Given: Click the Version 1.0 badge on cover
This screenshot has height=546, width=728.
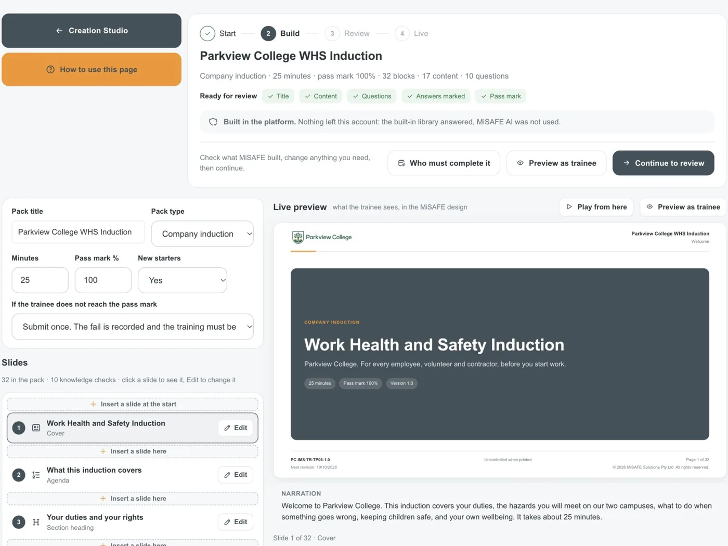Looking at the screenshot, I should (x=401, y=383).
